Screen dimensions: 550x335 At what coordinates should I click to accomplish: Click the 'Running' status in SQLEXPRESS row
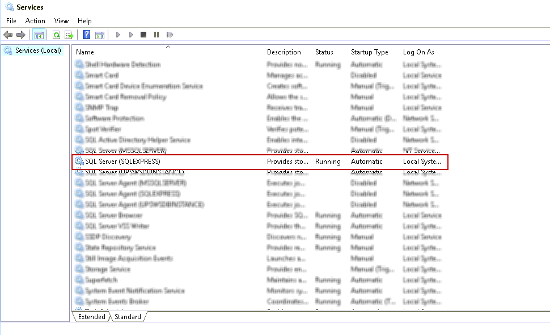pos(328,162)
